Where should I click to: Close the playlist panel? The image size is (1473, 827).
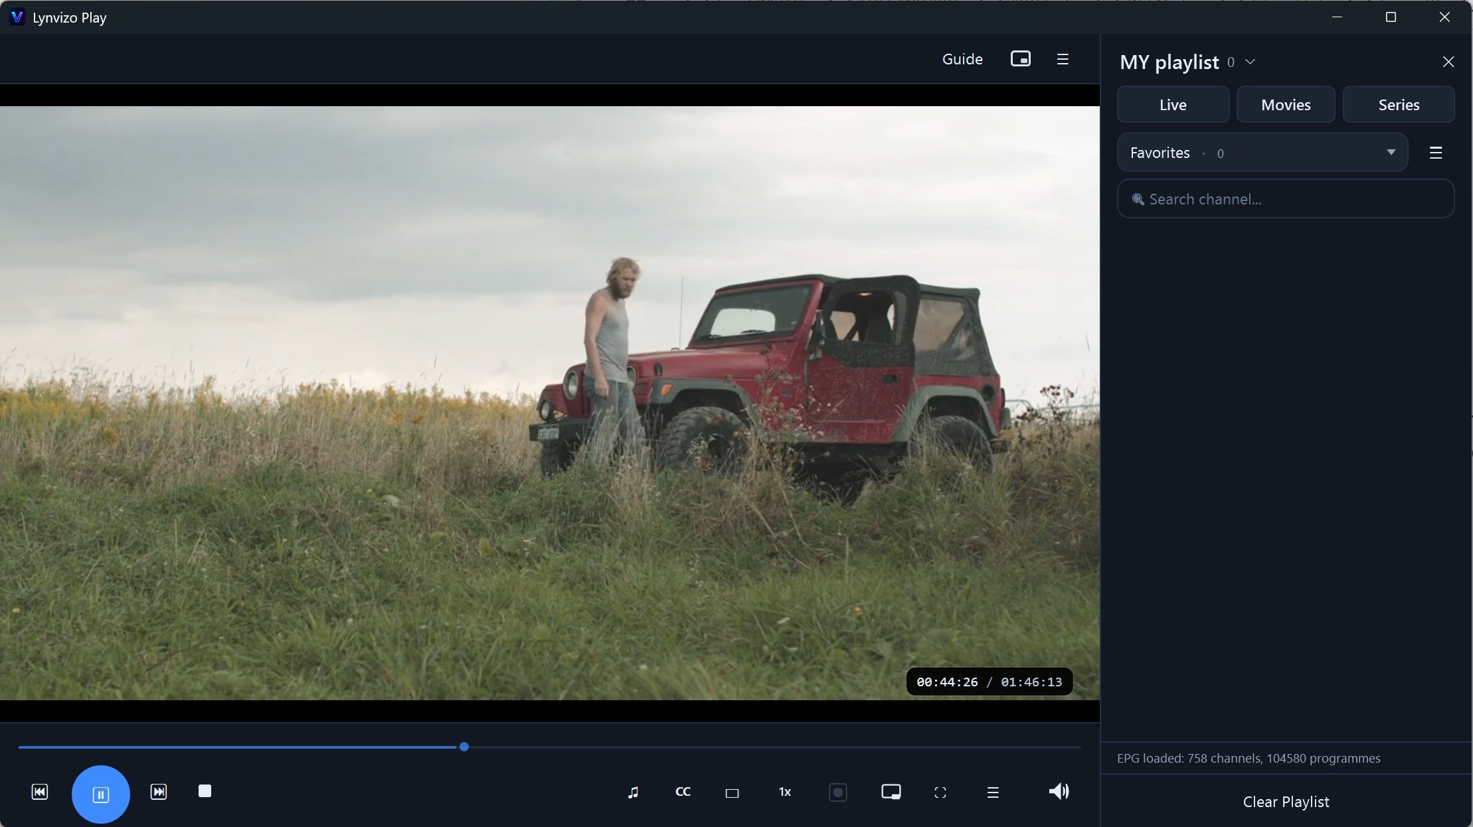[1448, 62]
